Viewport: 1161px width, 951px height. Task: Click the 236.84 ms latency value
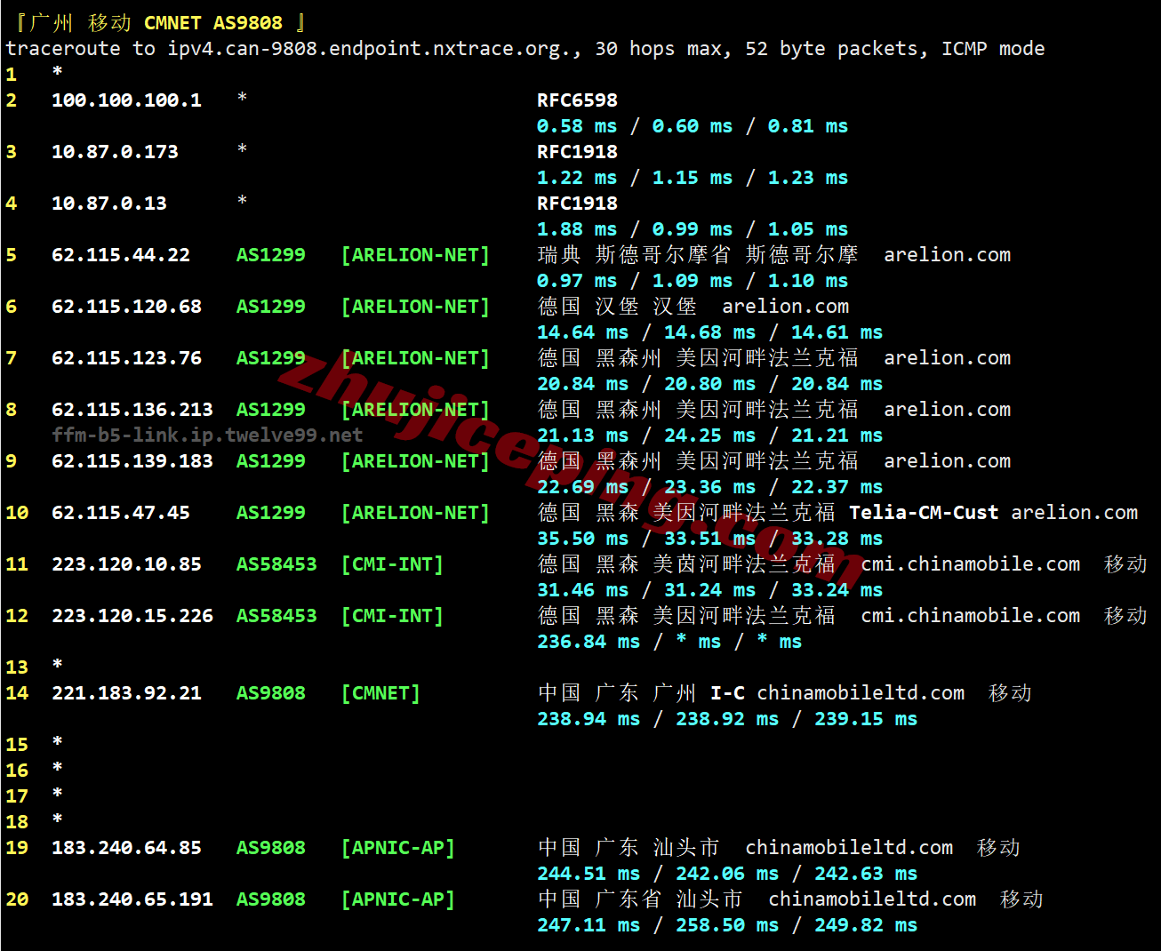pos(588,642)
